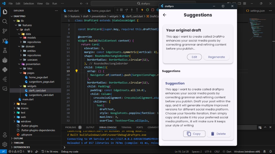The height and width of the screenshot is (154, 275).
Task: Click the remote window indicator in status bar
Action: tap(3, 151)
